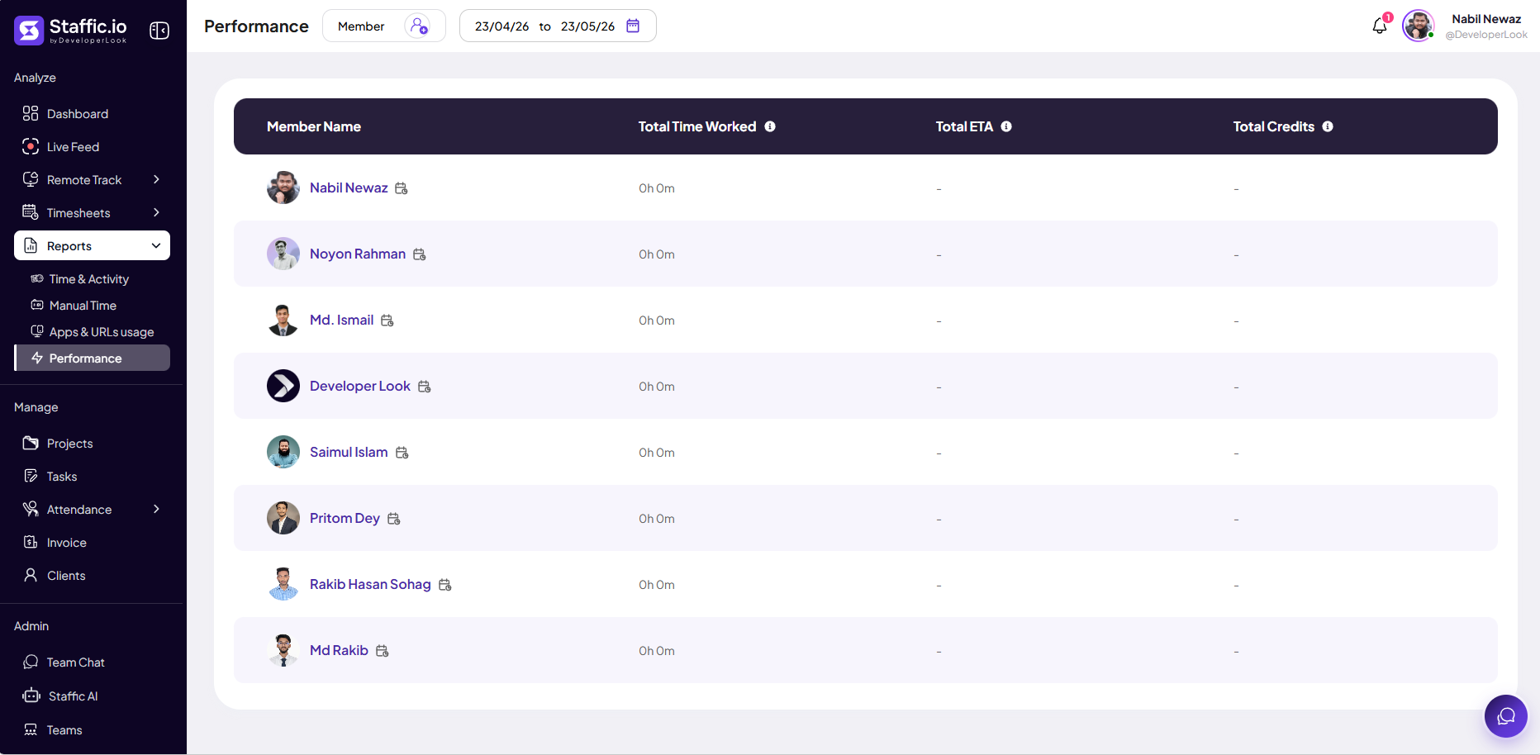
Task: Open Nabil Newaz member link in table
Action: click(x=349, y=188)
